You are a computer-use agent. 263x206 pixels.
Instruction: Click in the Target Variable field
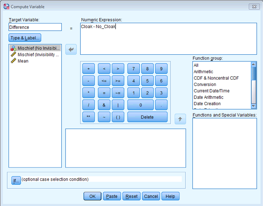click(35, 27)
